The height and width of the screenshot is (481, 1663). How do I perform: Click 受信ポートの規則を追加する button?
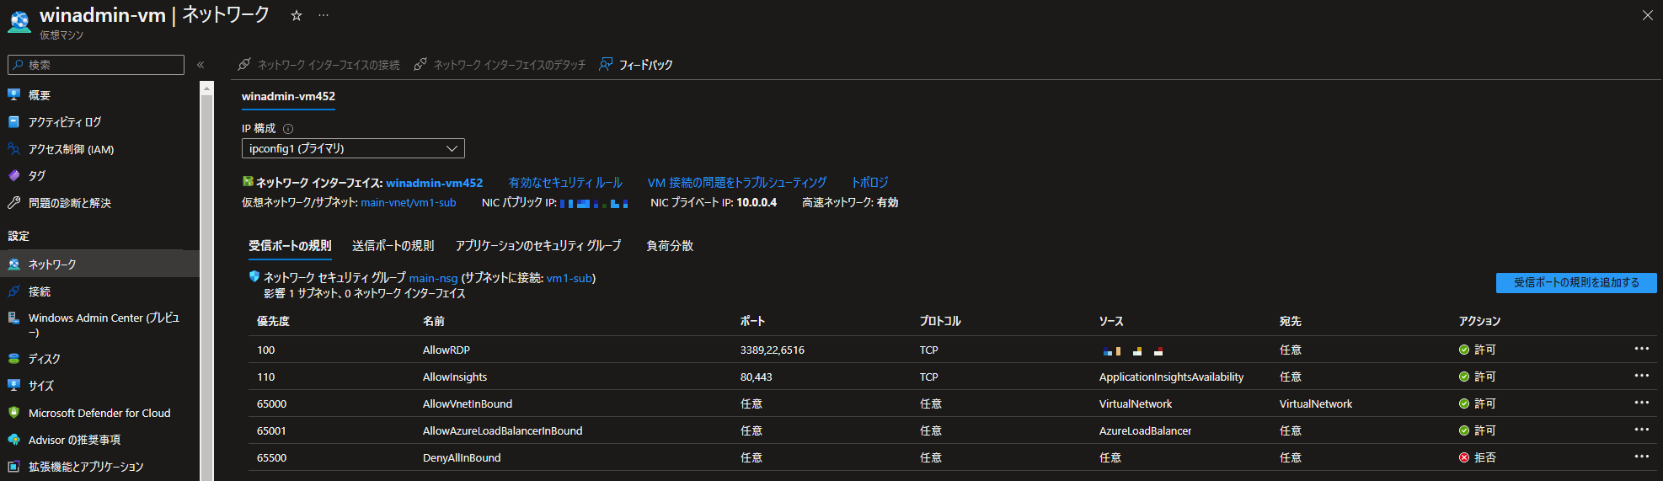[1576, 283]
